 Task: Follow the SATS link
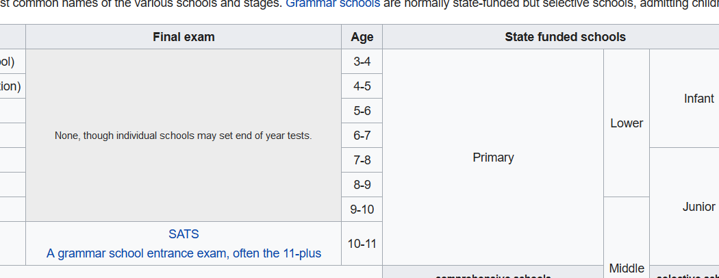click(x=184, y=234)
